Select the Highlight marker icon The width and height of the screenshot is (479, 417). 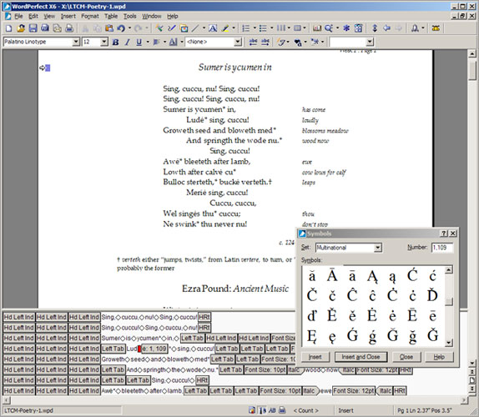225,28
